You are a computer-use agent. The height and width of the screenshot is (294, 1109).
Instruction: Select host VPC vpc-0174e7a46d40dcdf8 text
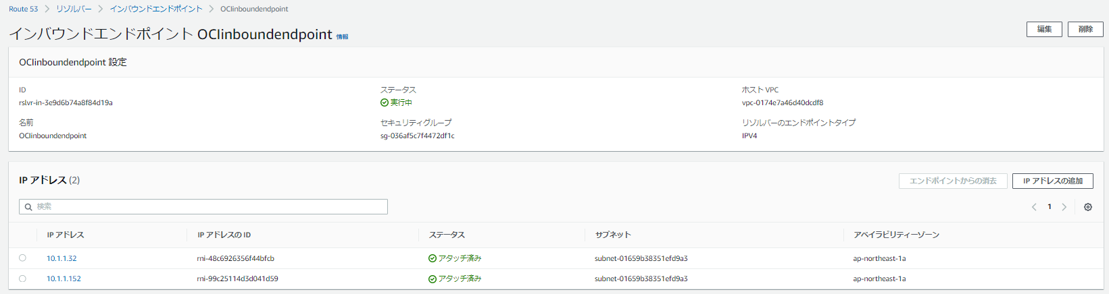(783, 102)
